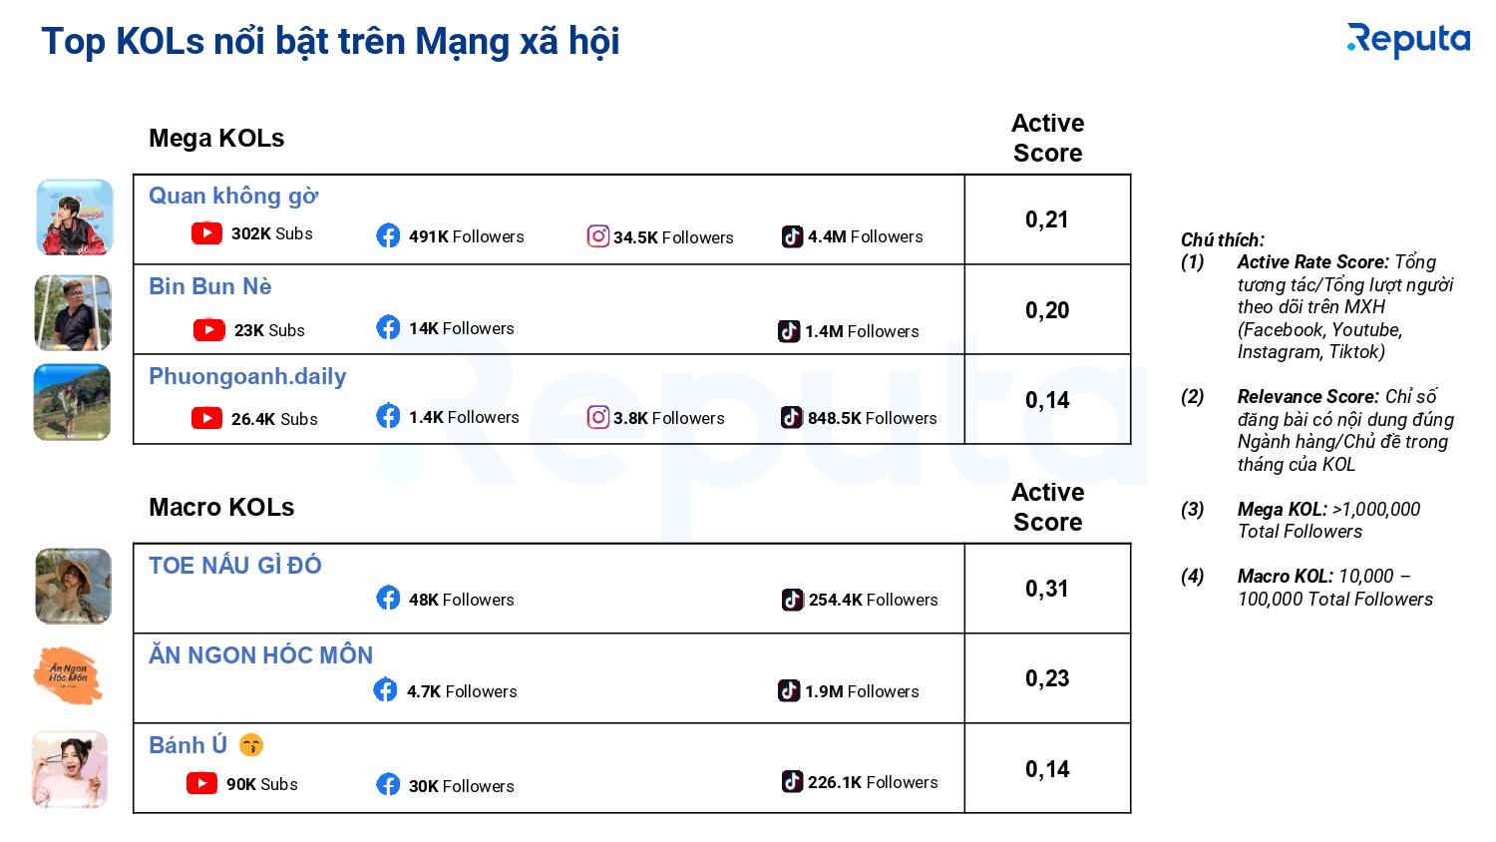Select the Bánh Ú avatar thumbnail
This screenshot has height=842, width=1496.
point(70,769)
